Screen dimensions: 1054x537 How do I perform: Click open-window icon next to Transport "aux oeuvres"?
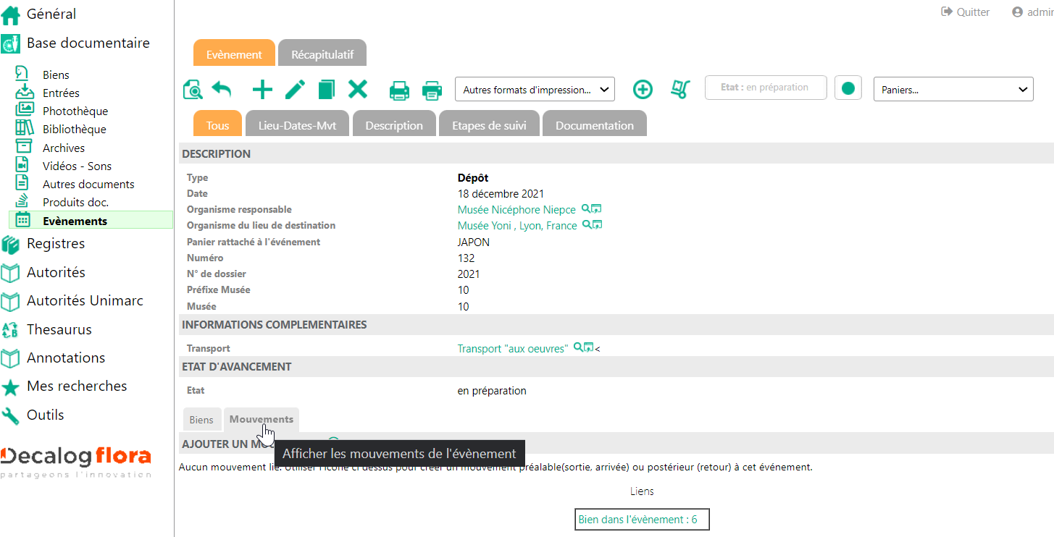(589, 348)
